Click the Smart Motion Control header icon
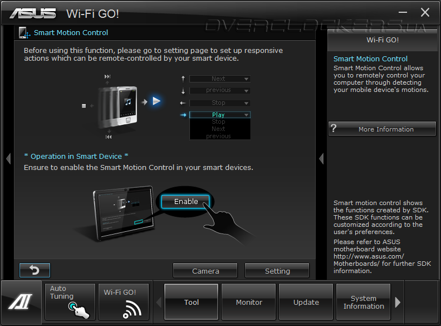Screen dimensions: 441x326 24,33
